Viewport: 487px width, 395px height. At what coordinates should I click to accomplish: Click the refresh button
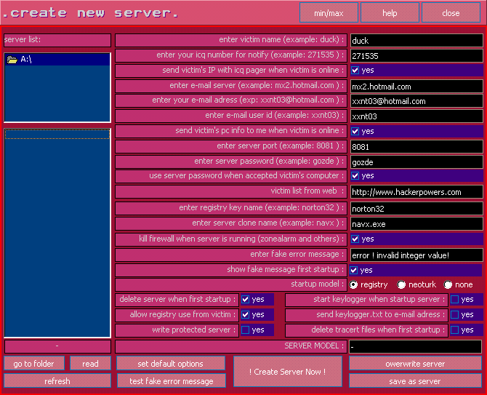[57, 380]
